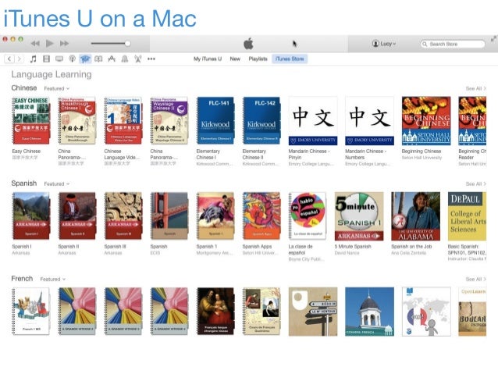Image resolution: width=498 pixels, height=374 pixels.
Task: Open the white cupola French course cover
Action: coord(370,312)
